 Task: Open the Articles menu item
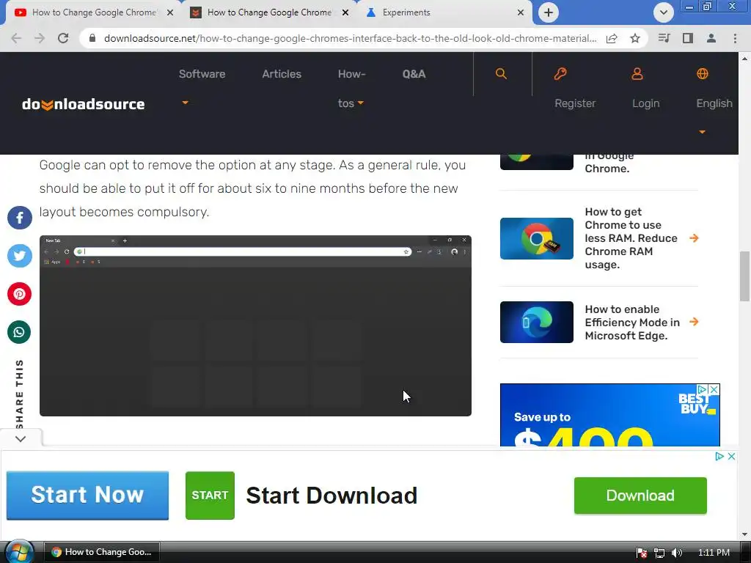tap(282, 74)
